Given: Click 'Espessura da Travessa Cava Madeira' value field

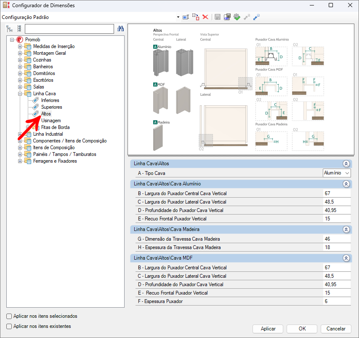Looking at the screenshot, I should pos(337,247).
